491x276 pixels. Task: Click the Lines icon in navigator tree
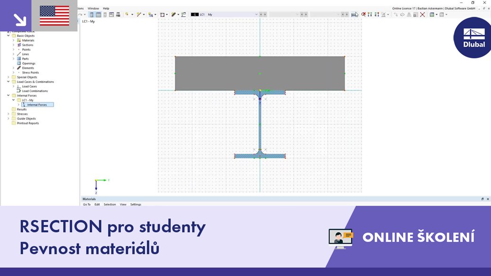point(19,54)
